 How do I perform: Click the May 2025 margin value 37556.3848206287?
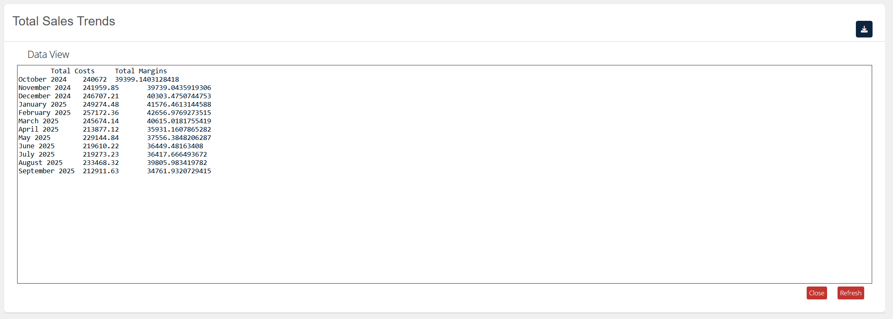(179, 138)
